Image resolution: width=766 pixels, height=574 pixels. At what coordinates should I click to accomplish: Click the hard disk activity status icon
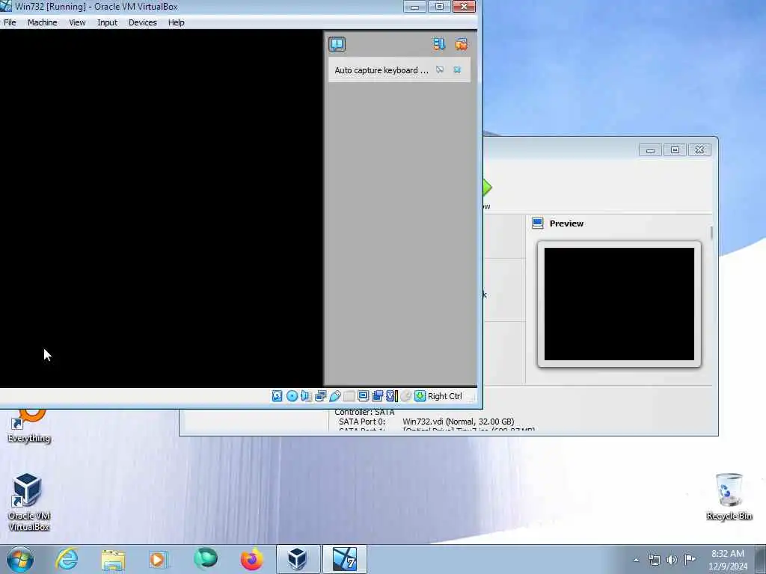point(277,396)
